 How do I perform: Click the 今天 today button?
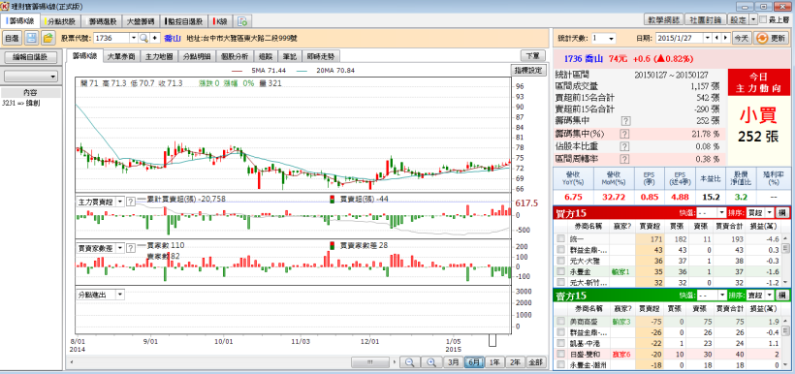pyautogui.click(x=742, y=39)
